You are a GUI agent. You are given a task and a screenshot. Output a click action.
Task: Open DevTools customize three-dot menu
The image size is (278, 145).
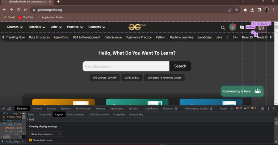tap(268, 109)
